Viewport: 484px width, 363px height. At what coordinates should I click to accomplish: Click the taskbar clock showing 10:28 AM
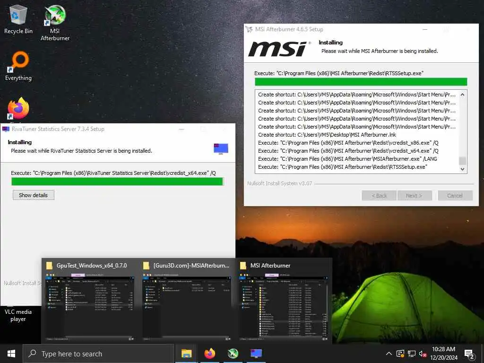coord(443,354)
